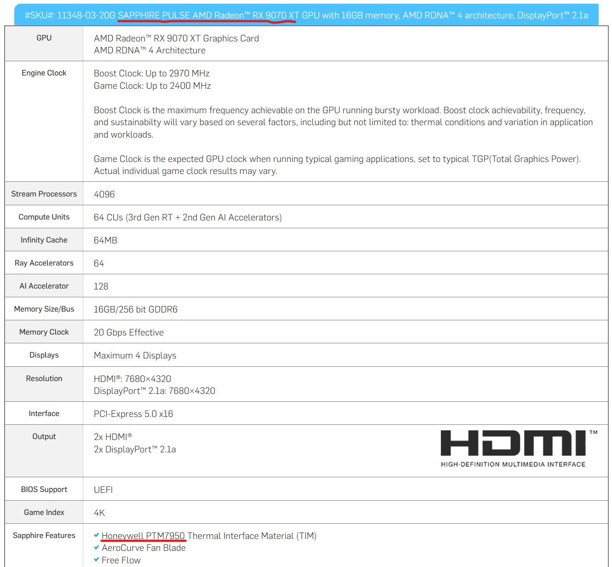This screenshot has width=612, height=567.
Task: Click the Game Clock explanation paragraph
Action: pyautogui.click(x=337, y=165)
